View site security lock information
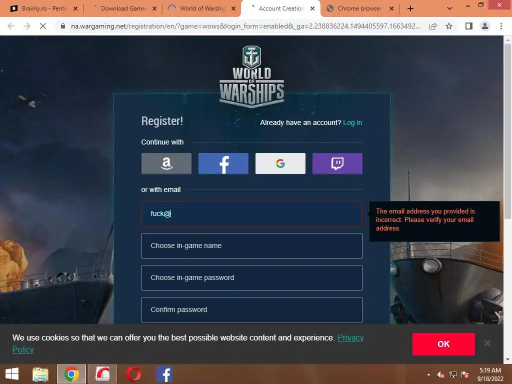The width and height of the screenshot is (512, 384). tap(63, 26)
